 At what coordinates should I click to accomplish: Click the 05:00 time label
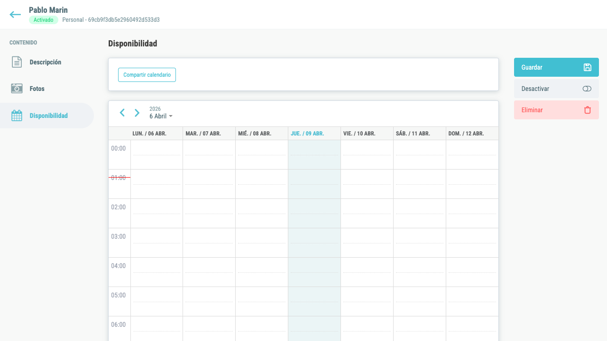(119, 295)
